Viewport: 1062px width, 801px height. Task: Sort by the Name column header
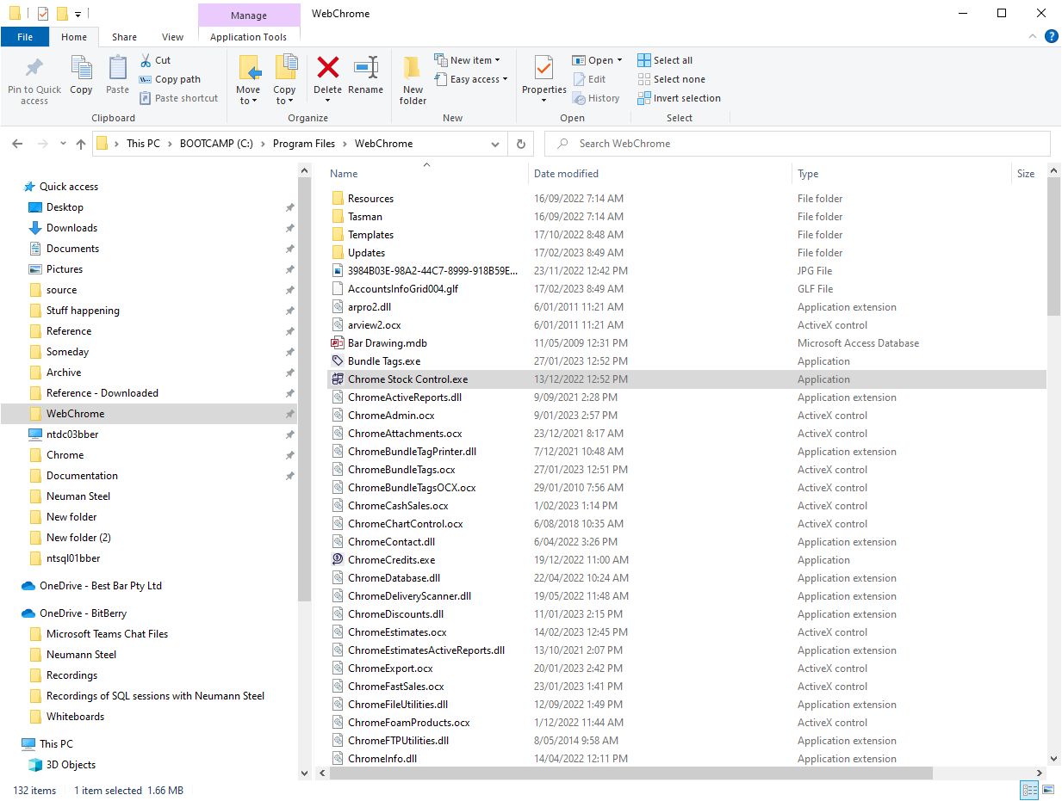tap(344, 174)
